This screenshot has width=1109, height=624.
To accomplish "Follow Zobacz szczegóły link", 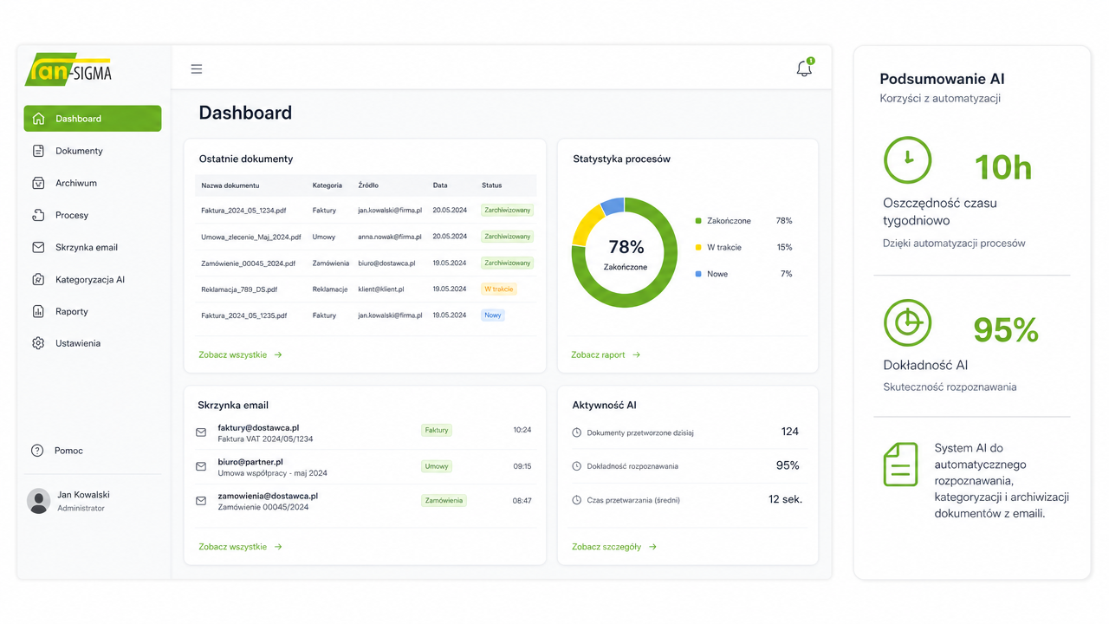I will pos(614,547).
